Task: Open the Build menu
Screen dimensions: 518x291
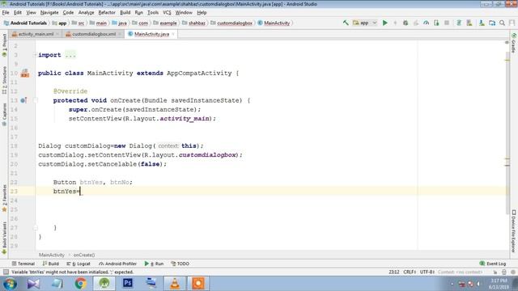Action: pyautogui.click(x=125, y=13)
